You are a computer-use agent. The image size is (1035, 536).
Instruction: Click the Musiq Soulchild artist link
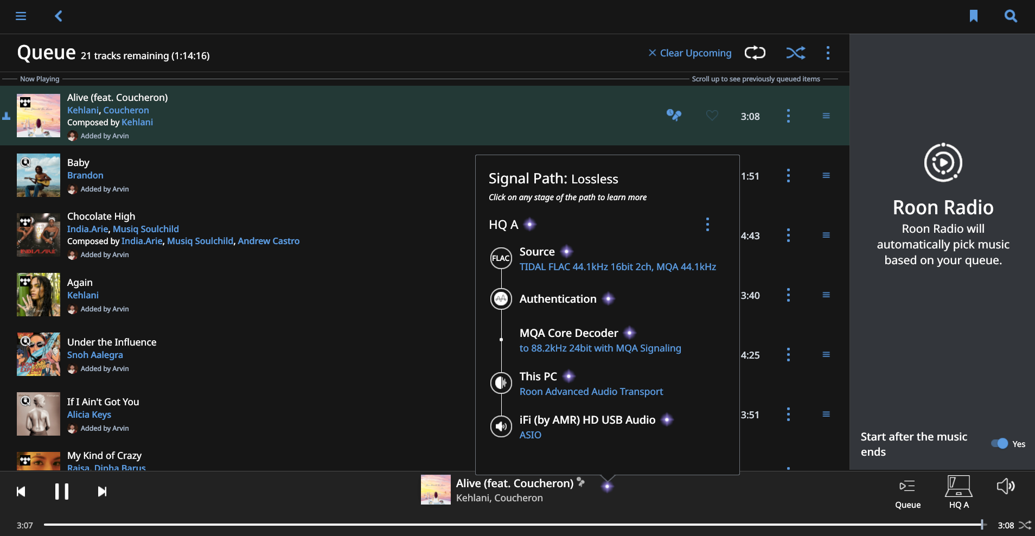click(146, 229)
